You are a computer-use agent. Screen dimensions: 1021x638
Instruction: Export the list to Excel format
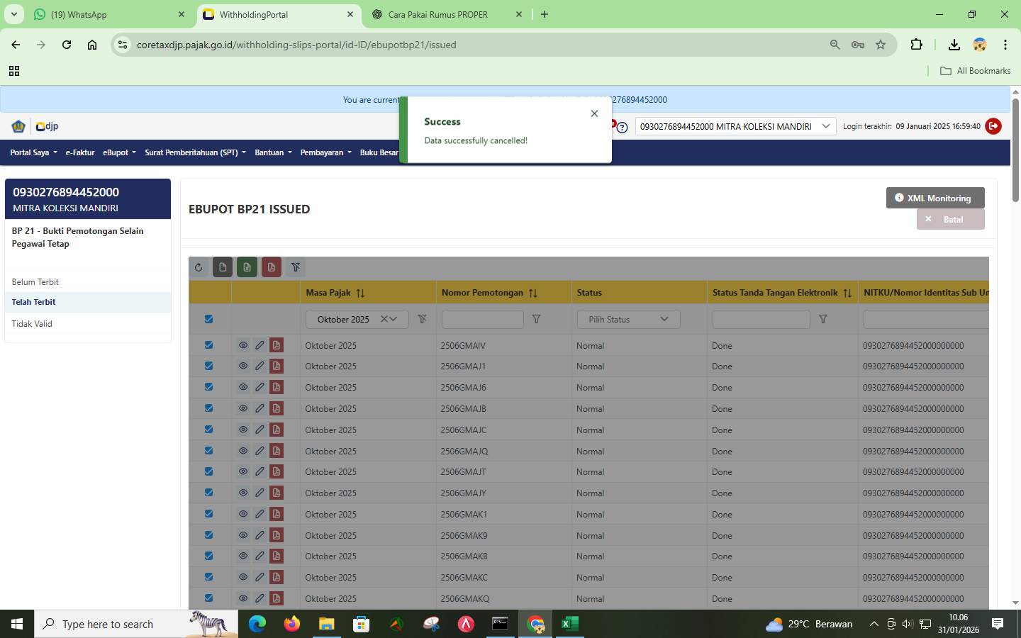click(x=247, y=267)
